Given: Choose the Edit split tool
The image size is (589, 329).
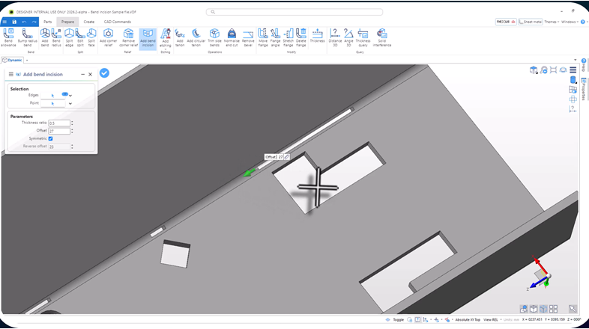Looking at the screenshot, I should pos(80,37).
